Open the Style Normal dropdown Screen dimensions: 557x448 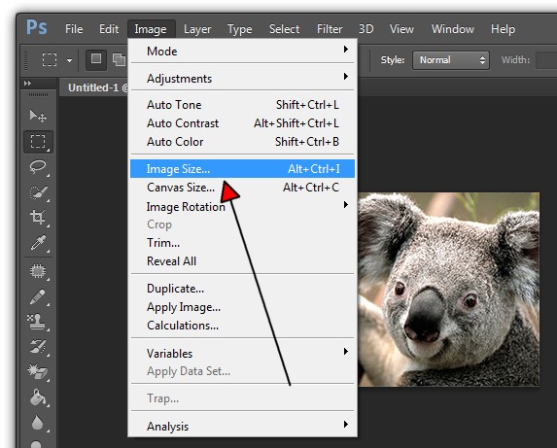point(450,60)
